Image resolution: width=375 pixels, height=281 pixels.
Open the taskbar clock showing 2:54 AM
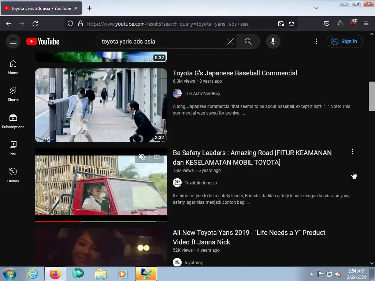click(356, 274)
